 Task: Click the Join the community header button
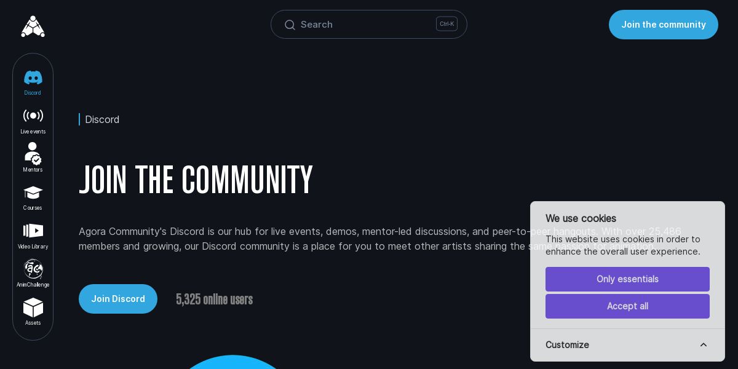pos(664,25)
